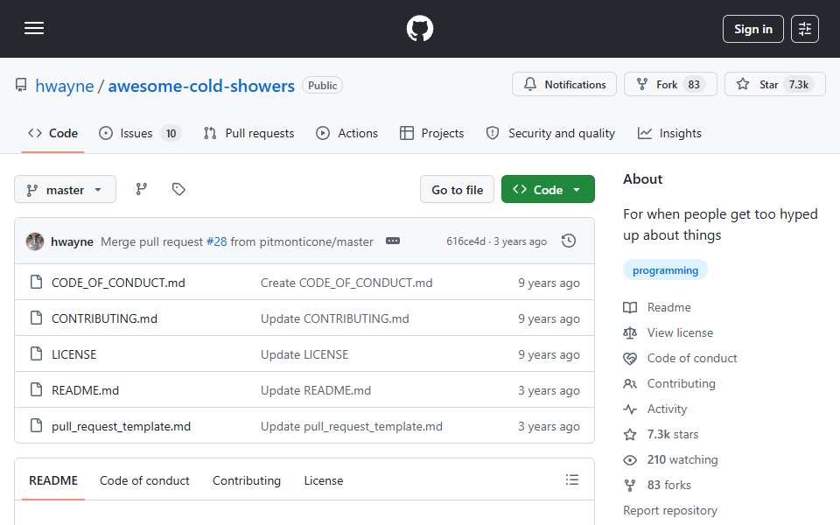Click Report repository link
The height and width of the screenshot is (525, 840).
point(669,510)
